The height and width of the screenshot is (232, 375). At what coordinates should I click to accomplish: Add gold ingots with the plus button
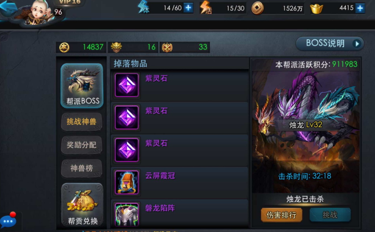(x=360, y=8)
